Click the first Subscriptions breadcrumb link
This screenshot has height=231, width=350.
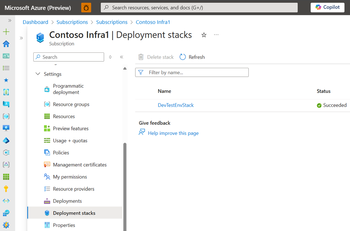tap(72, 22)
